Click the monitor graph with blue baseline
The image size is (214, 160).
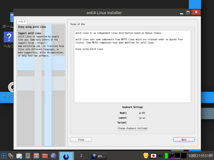pos(177,156)
